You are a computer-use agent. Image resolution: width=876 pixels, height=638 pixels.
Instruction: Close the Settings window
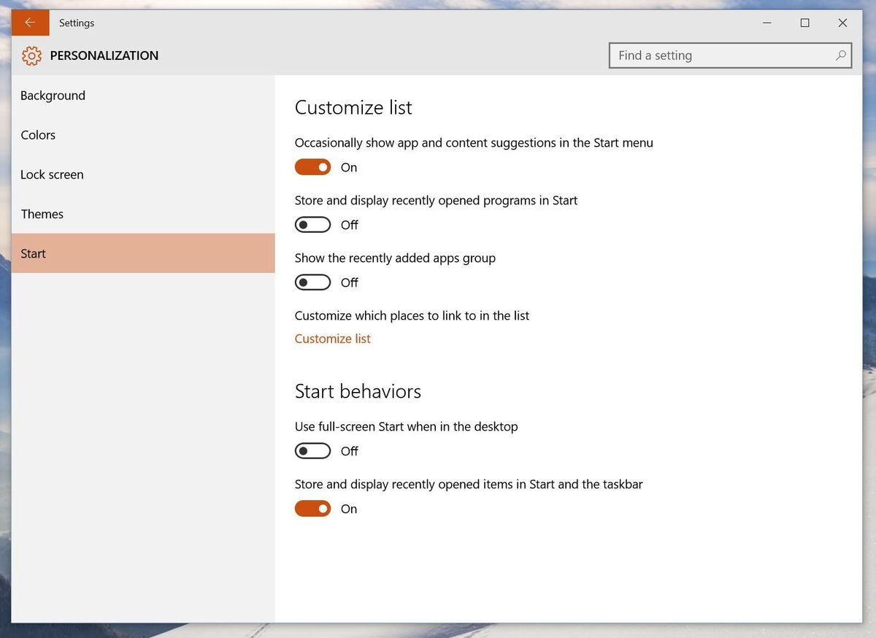point(843,23)
